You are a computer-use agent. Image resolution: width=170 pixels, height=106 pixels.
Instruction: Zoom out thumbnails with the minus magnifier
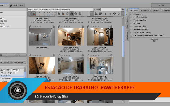(76, 14)
